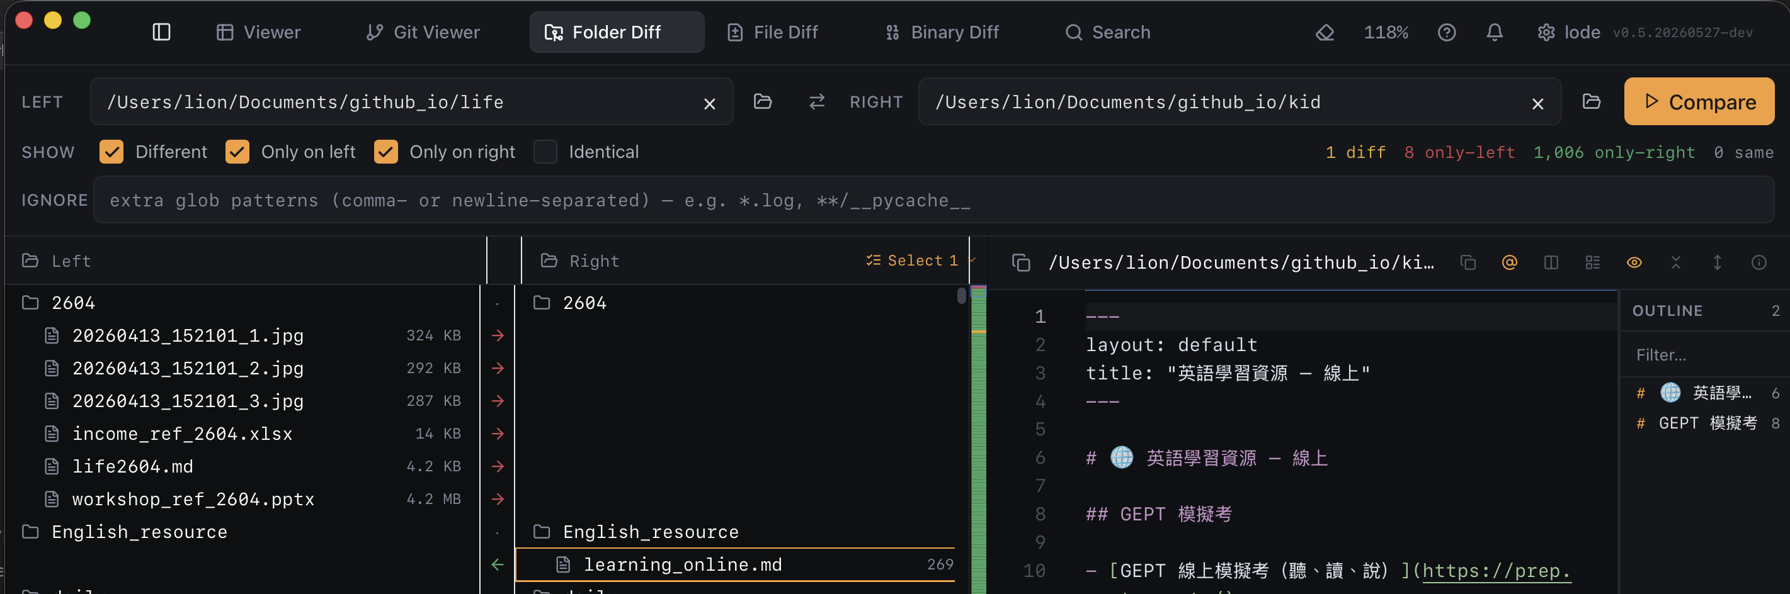Click the copy path icon in preview header

click(x=1468, y=262)
